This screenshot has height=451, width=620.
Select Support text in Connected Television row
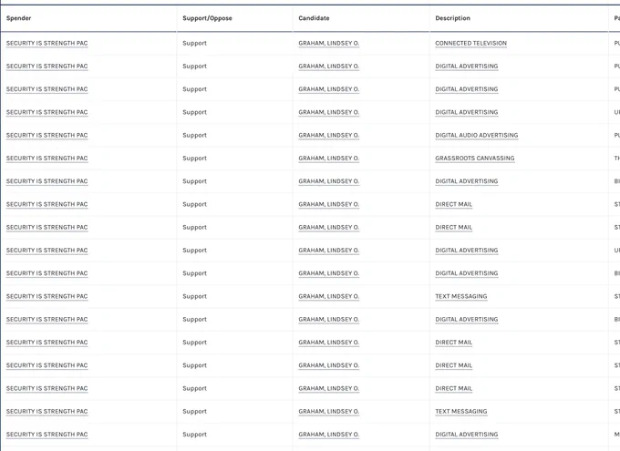(x=194, y=43)
